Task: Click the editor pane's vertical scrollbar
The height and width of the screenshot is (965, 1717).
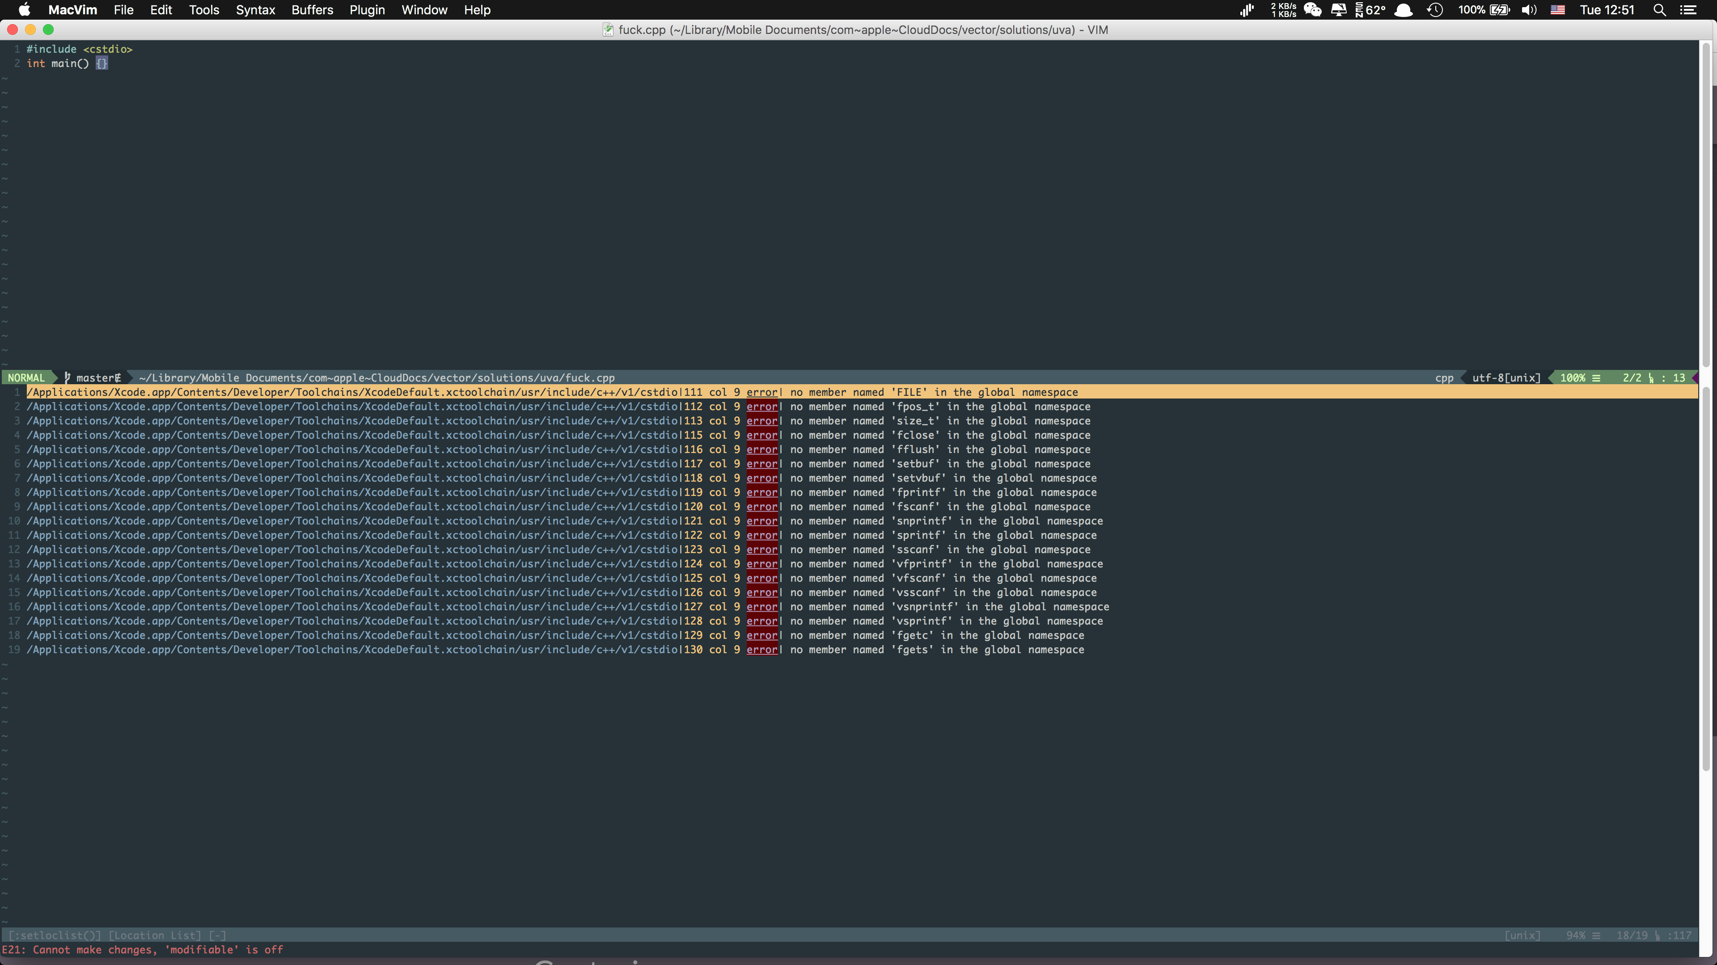Action: pos(1707,205)
